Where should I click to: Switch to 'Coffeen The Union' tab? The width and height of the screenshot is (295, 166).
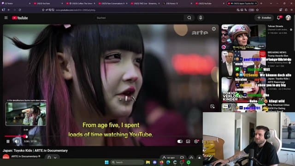pos(81,3)
